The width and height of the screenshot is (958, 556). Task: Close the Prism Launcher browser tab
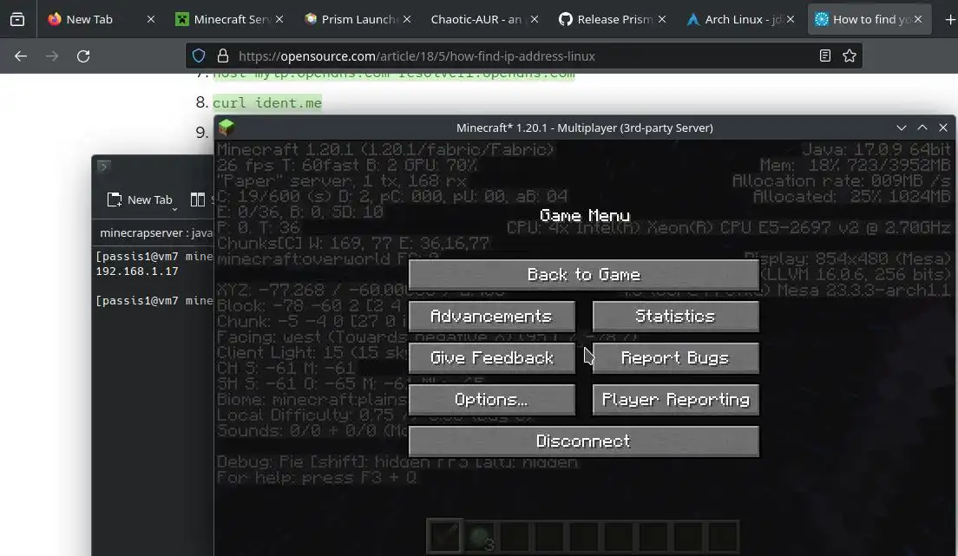(407, 20)
